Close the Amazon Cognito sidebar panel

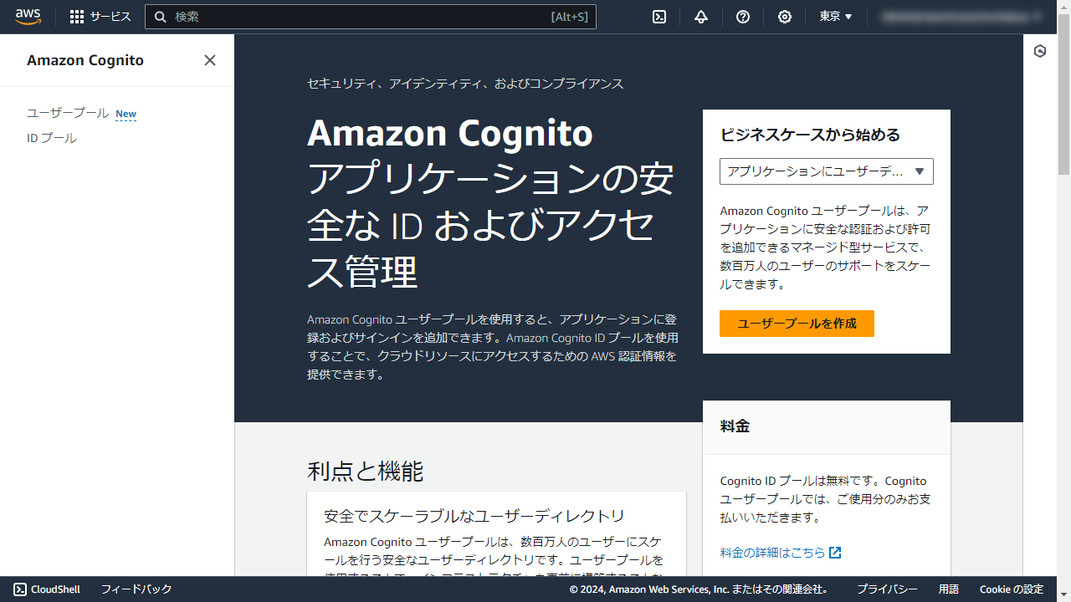click(209, 60)
